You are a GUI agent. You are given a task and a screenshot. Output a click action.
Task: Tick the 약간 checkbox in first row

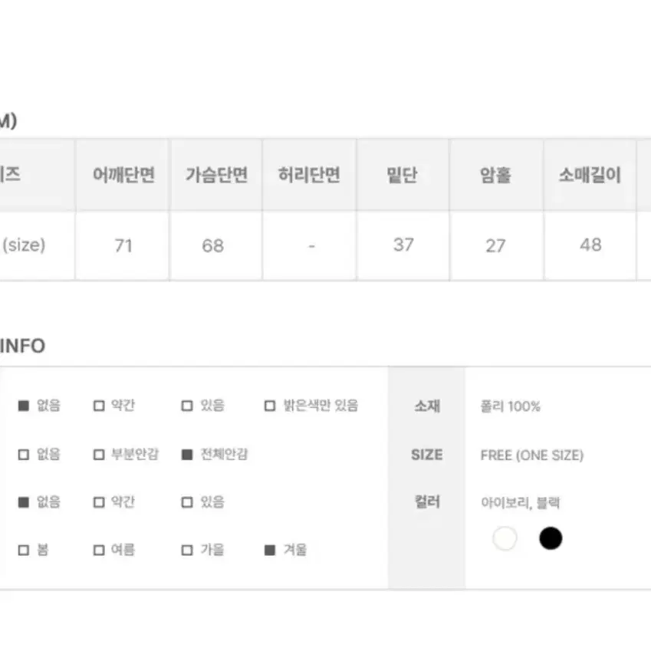[99, 406]
